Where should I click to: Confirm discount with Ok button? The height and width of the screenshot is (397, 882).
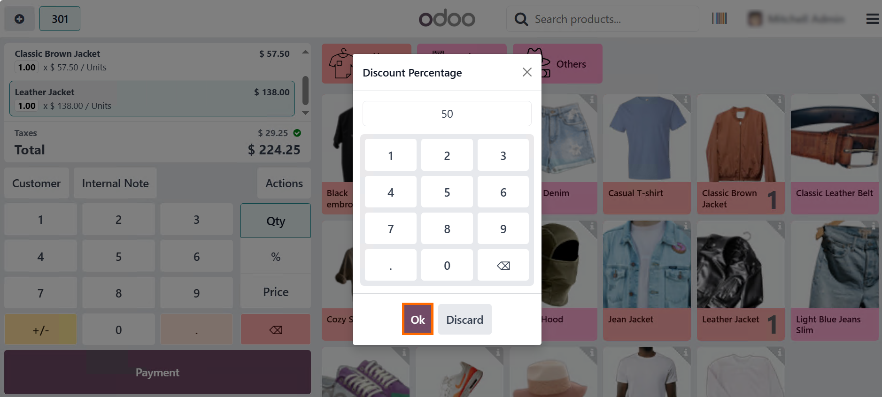click(418, 320)
